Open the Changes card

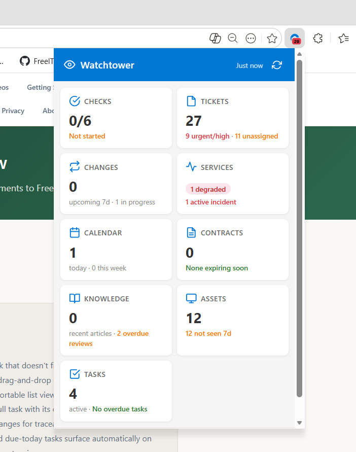coord(116,184)
